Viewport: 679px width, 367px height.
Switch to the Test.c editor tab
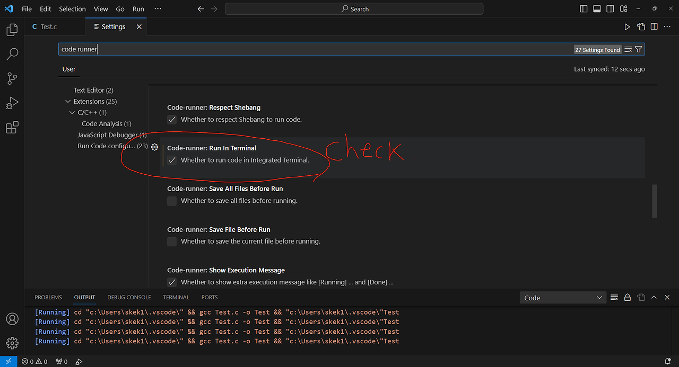click(49, 26)
